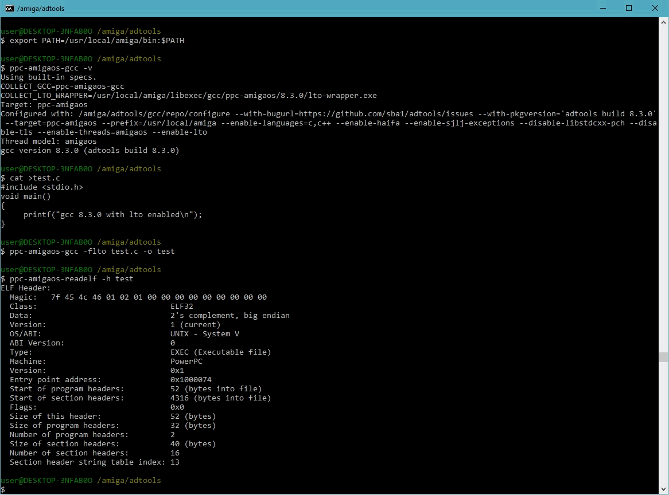Image resolution: width=669 pixels, height=495 pixels.
Task: Click the '0x1' version value
Action: [x=177, y=371]
